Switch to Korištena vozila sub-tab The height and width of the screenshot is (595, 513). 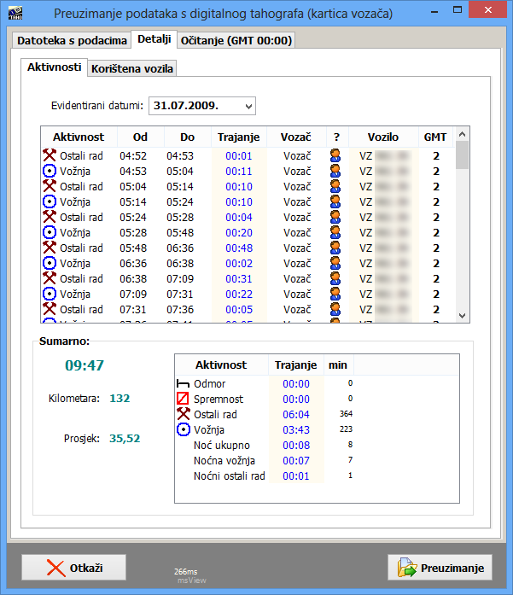[132, 68]
